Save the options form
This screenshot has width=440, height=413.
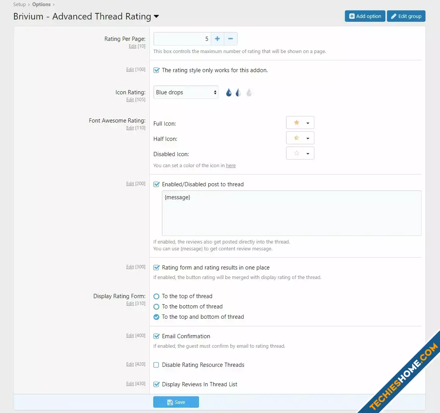point(176,402)
